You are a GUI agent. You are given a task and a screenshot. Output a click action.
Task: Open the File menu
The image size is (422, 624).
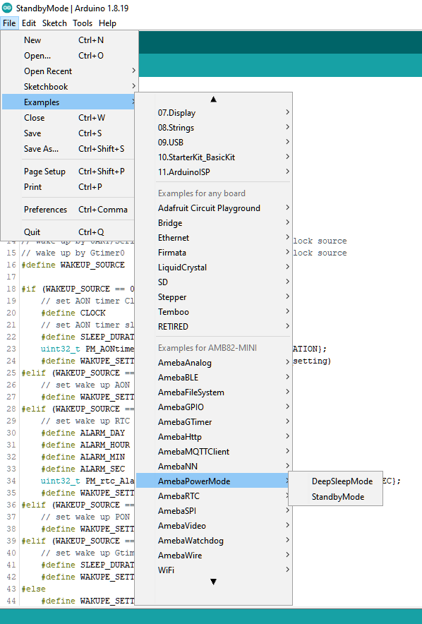tap(8, 23)
